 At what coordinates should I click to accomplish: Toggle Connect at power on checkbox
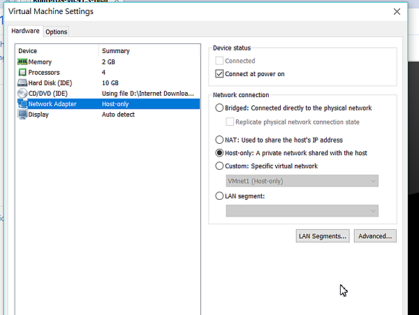220,74
